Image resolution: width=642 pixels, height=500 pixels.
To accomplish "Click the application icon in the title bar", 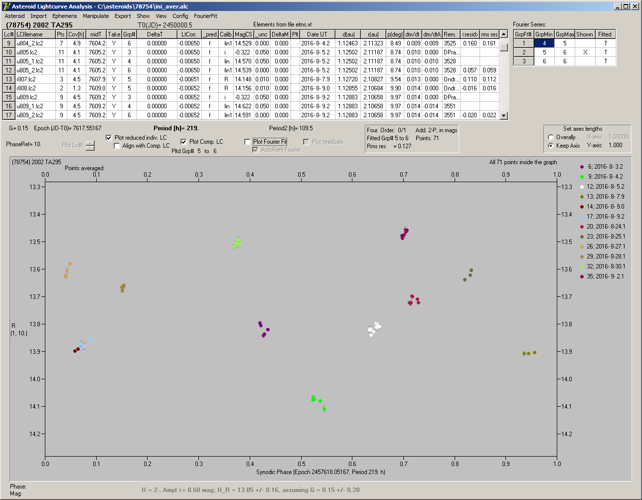I will (5, 6).
